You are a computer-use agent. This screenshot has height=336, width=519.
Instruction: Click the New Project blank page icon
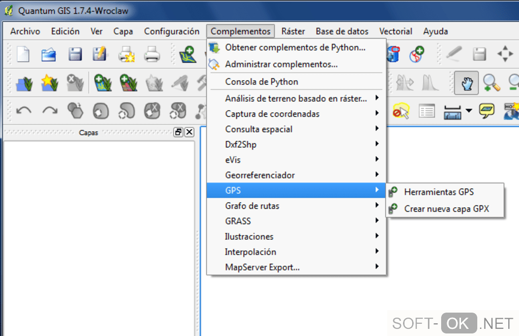(23, 54)
